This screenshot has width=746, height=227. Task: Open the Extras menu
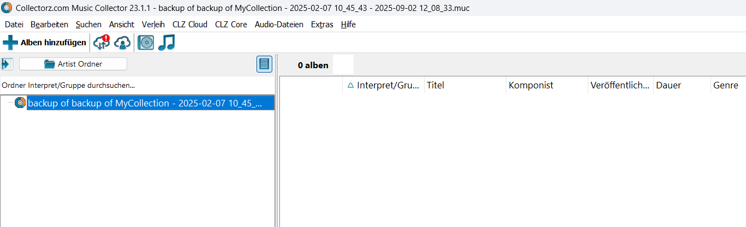[322, 25]
